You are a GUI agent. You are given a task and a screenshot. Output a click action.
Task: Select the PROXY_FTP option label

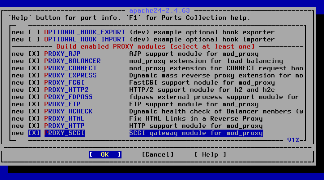[62, 104]
